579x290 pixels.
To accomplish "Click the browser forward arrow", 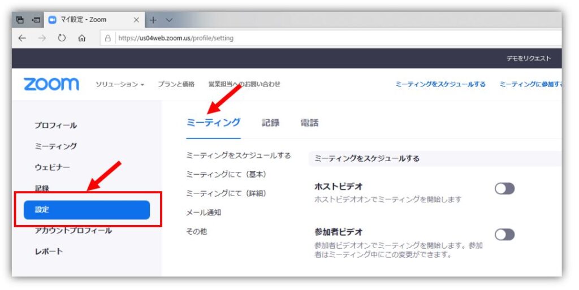I will point(42,38).
